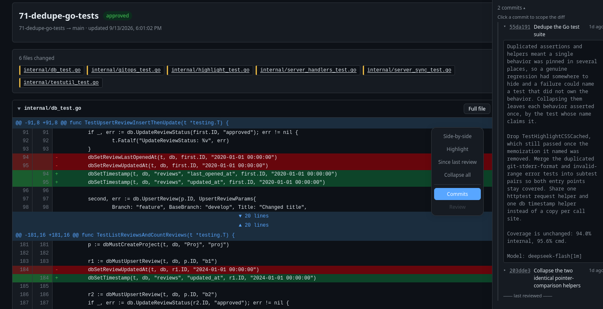This screenshot has width=603, height=309.
Task: Choose Collapse all in the menu
Action: pyautogui.click(x=457, y=175)
